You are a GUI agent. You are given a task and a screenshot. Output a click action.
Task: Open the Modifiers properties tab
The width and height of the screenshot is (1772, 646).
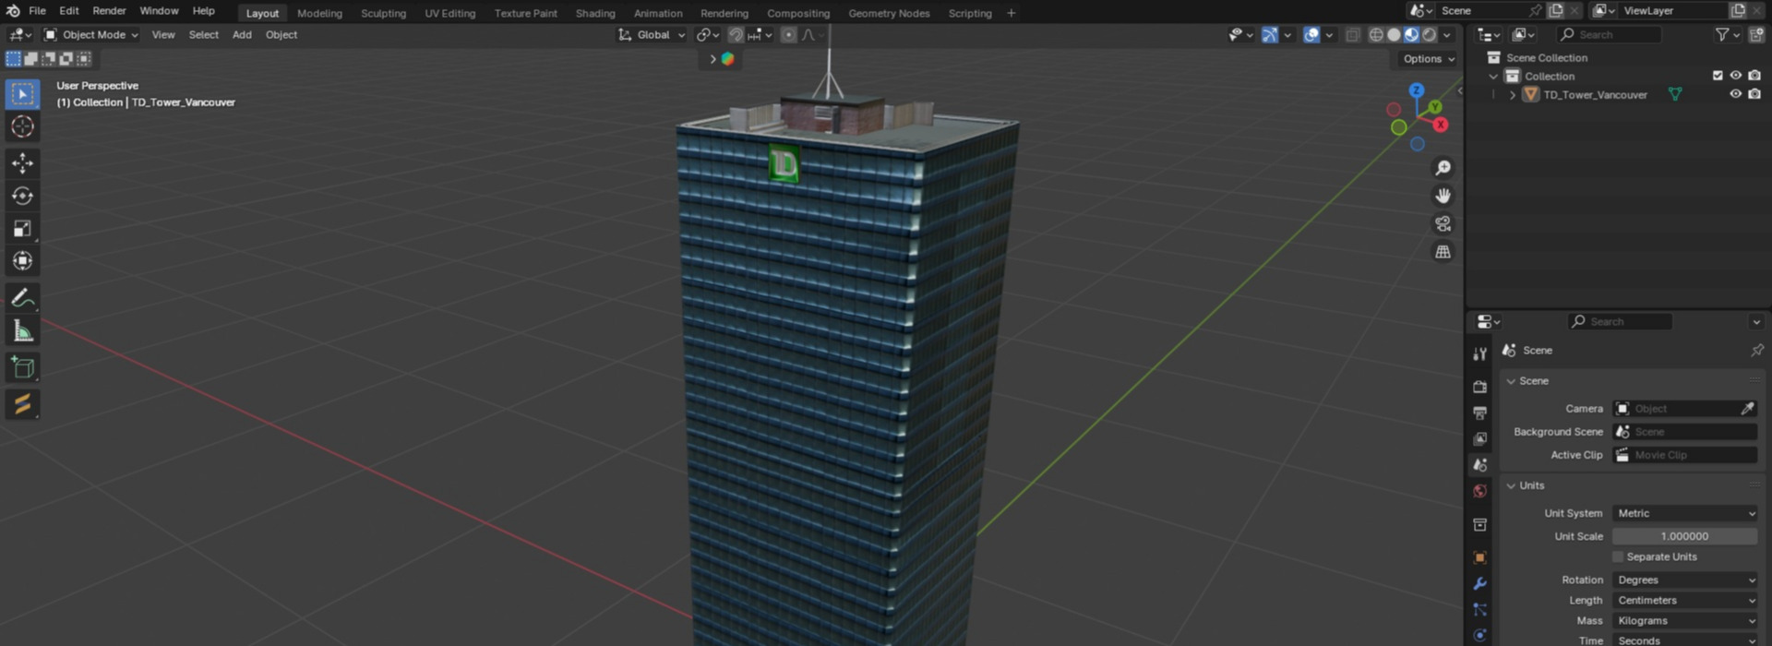click(1480, 583)
